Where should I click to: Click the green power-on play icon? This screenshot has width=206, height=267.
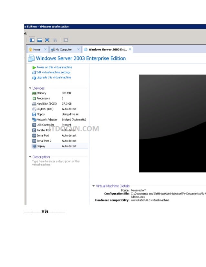(x=34, y=68)
